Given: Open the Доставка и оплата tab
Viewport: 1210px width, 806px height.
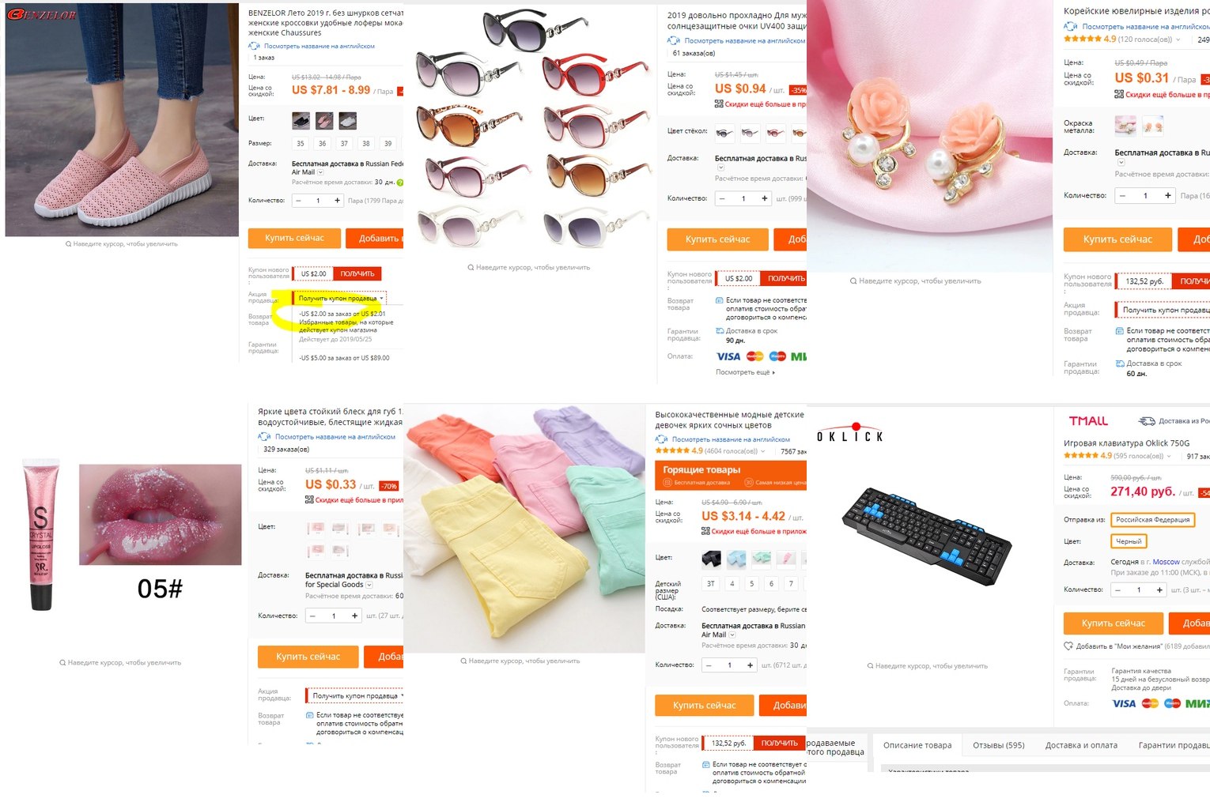Looking at the screenshot, I should point(1081,745).
